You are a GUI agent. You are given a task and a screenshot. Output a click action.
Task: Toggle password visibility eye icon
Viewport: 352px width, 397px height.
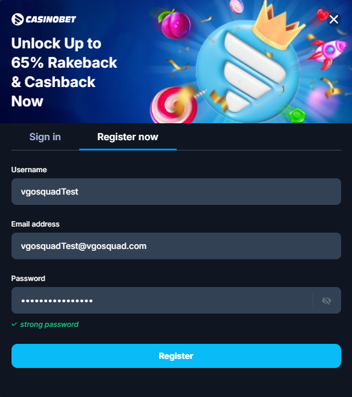pyautogui.click(x=327, y=300)
